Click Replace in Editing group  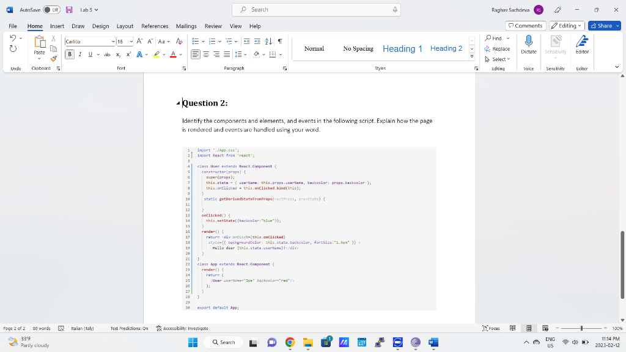click(x=498, y=49)
